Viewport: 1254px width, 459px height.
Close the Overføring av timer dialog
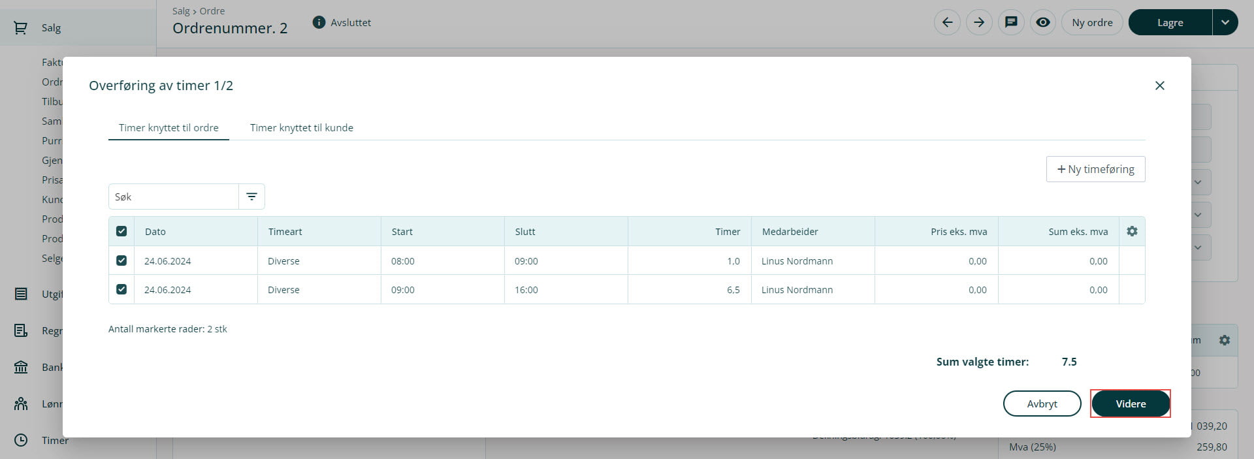[1159, 86]
